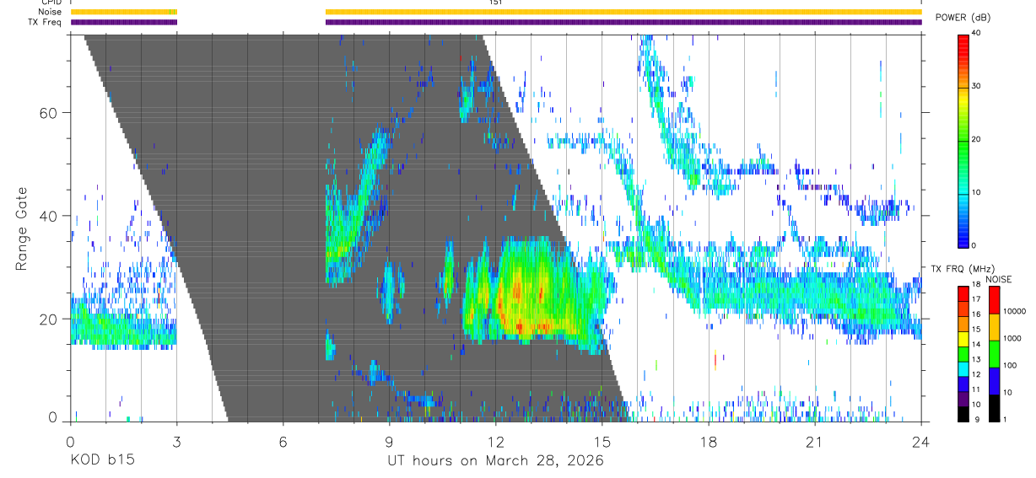This screenshot has height=478, width=1036.
Task: Click the '20' tick on the POWER scale
Action: pyautogui.click(x=976, y=139)
